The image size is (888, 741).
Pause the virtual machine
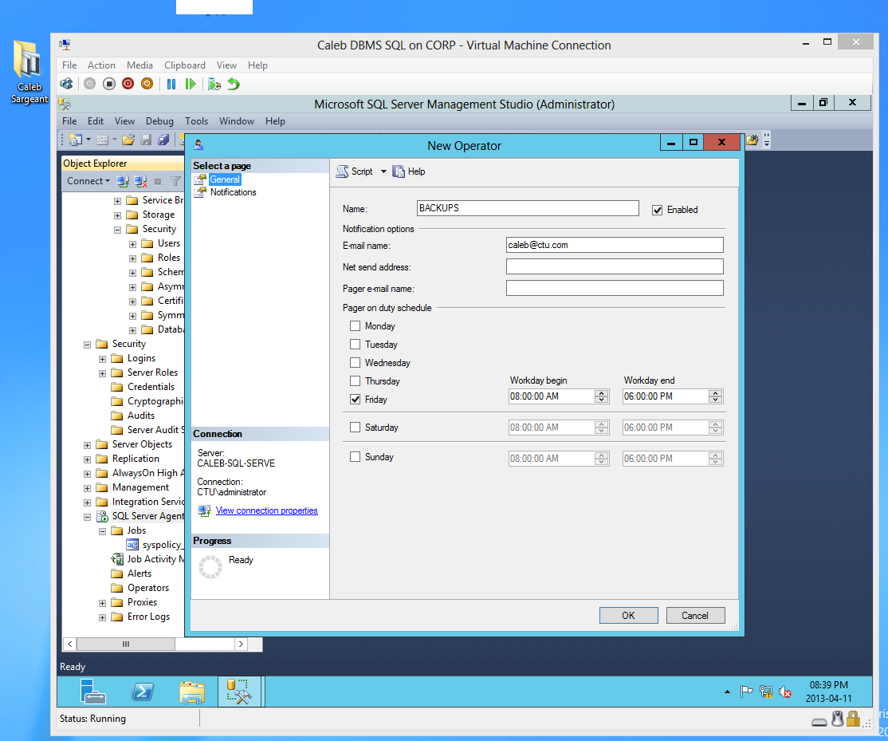(171, 84)
